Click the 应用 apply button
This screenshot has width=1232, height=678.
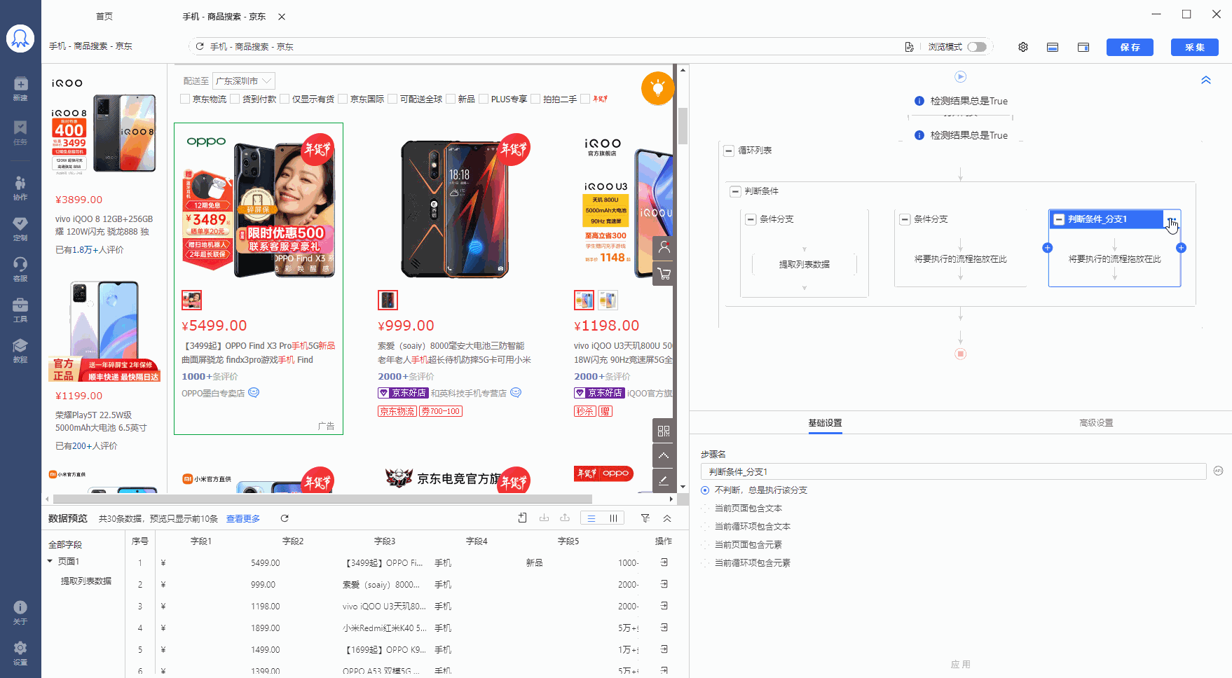tap(960, 664)
